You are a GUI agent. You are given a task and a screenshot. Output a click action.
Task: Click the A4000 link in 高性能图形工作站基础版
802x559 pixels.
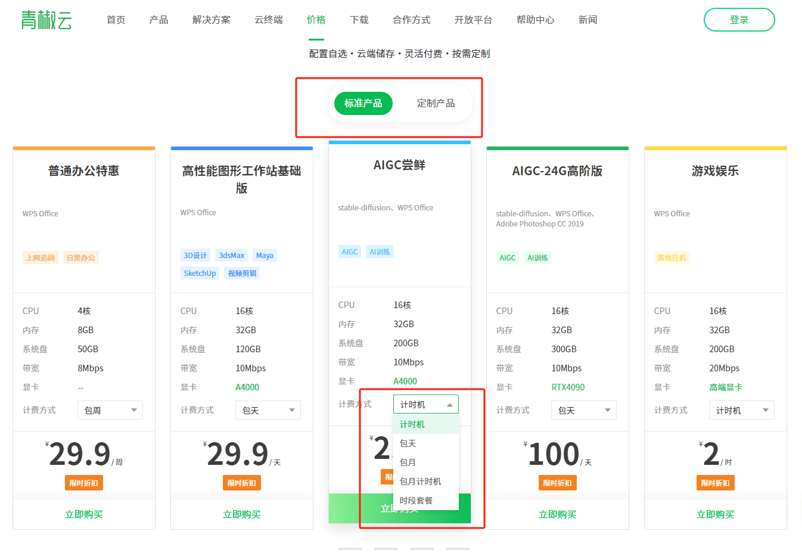[247, 387]
